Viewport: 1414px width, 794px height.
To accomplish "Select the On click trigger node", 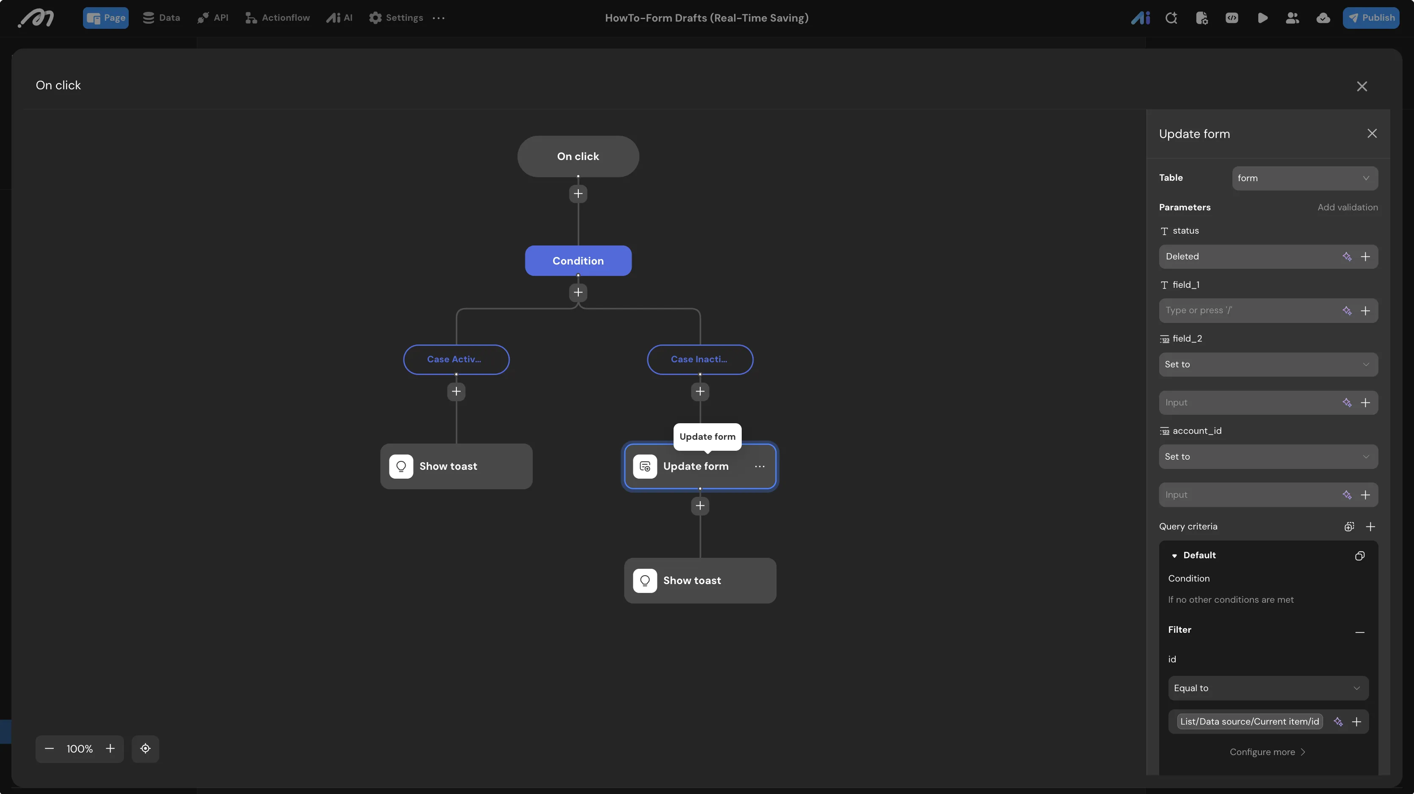I will pos(578,156).
